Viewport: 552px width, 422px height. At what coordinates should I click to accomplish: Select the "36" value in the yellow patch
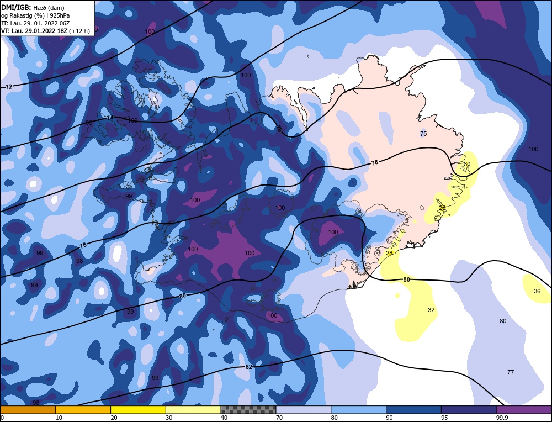537,291
